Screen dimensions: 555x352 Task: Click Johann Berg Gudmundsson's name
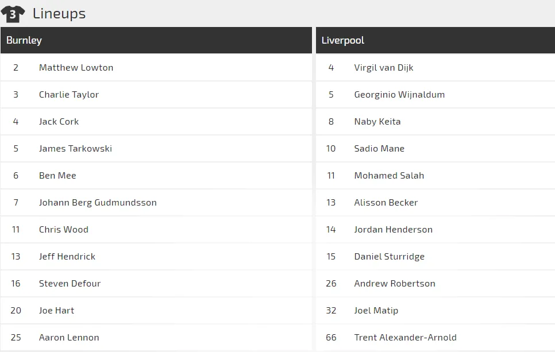(98, 202)
